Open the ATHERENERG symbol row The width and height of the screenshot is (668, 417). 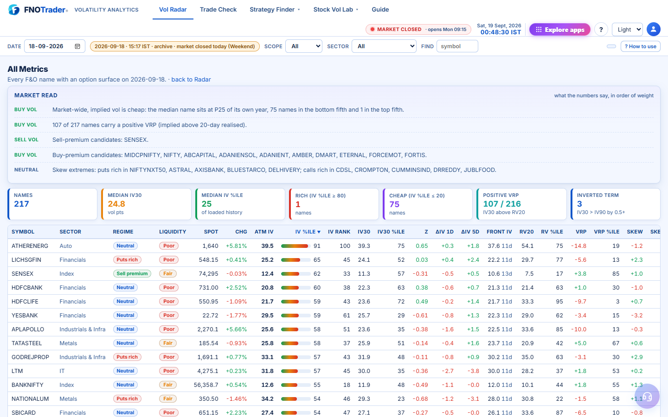pyautogui.click(x=30, y=246)
